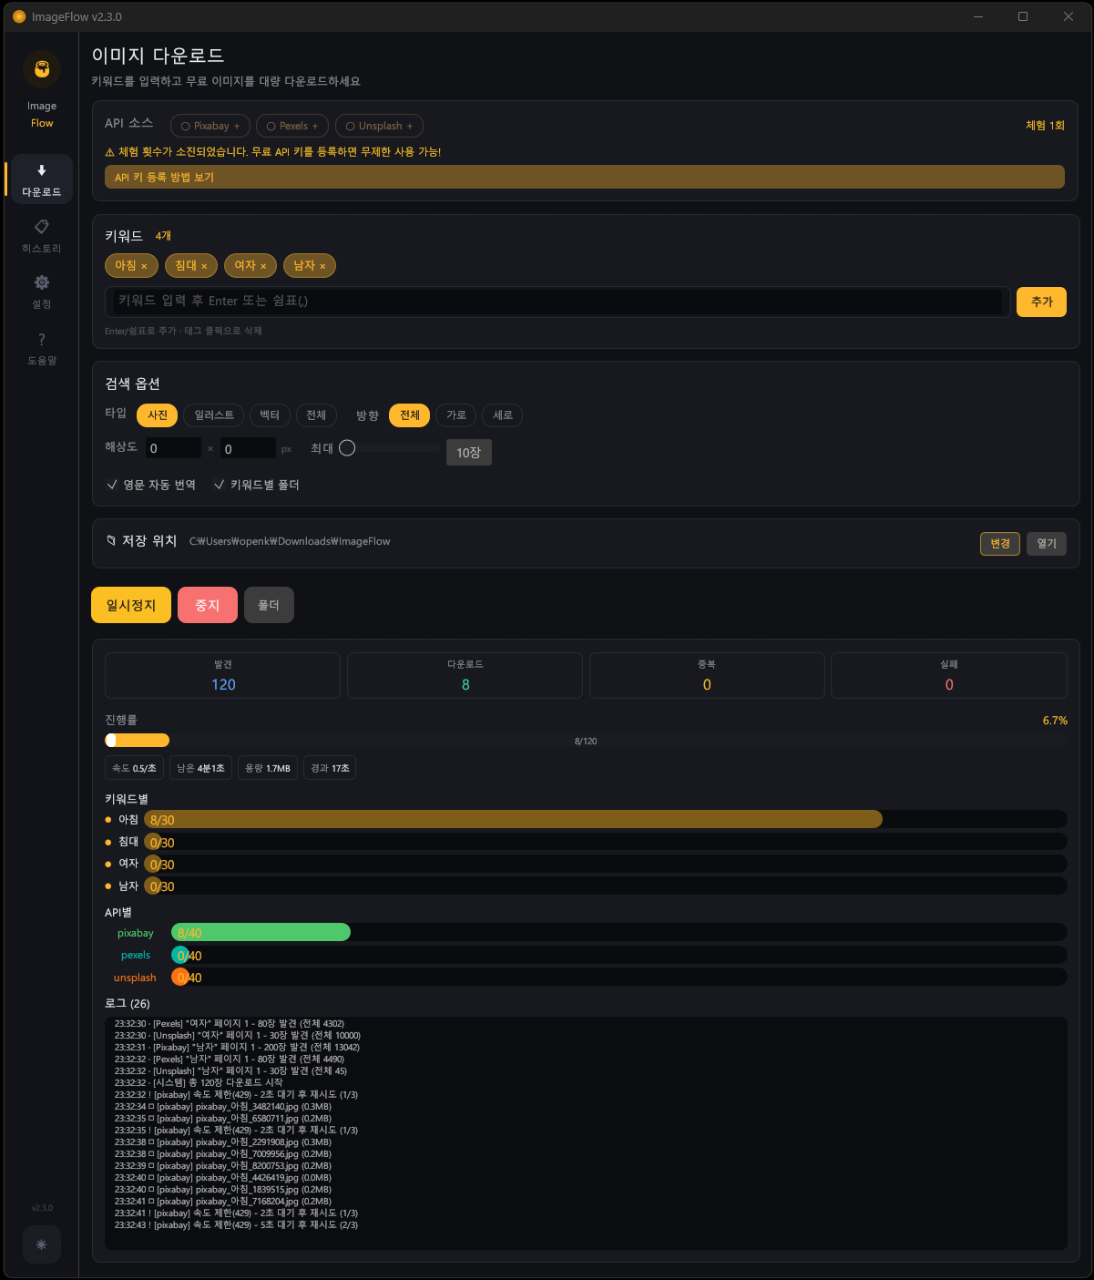Open the 다운로드 sidebar section
The image size is (1094, 1280).
click(x=42, y=179)
